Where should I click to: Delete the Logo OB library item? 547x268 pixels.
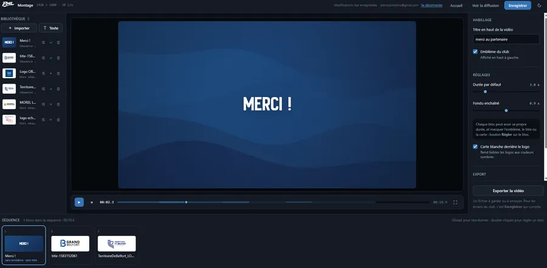pyautogui.click(x=58, y=73)
